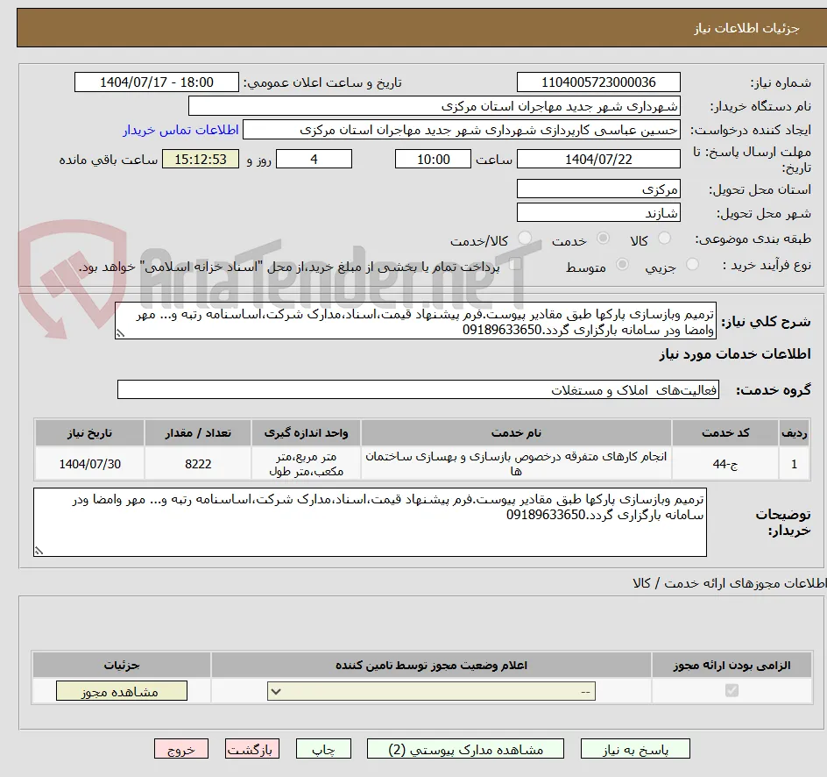Viewport: 827px width, 777px height.
Task: Click اعلام وضعیت مجوز توسط تامین کننده header
Action: 431,665
